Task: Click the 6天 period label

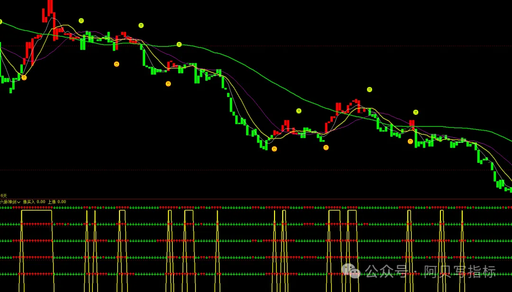Action: (x=4, y=196)
